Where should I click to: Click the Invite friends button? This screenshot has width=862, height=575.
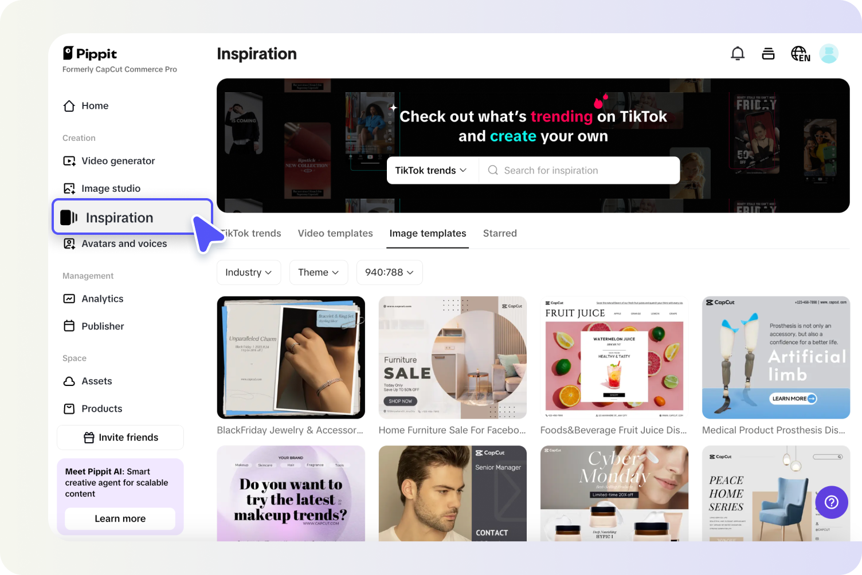[120, 438]
